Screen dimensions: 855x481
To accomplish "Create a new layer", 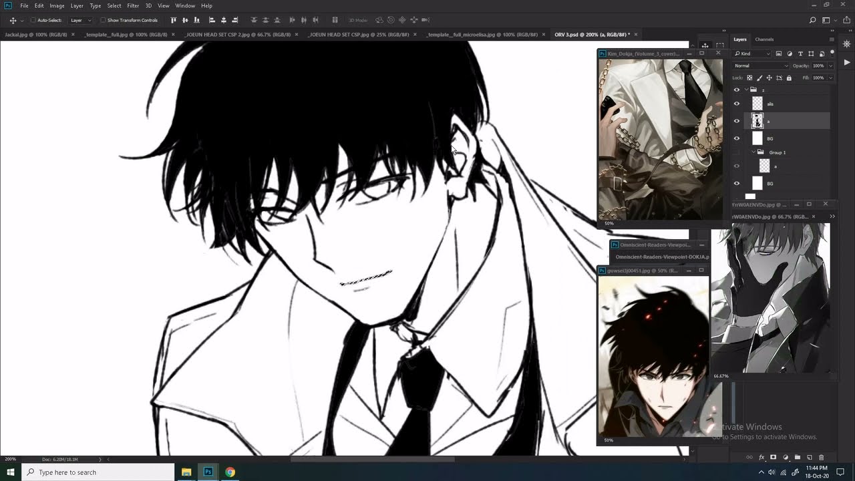I will coord(810,458).
